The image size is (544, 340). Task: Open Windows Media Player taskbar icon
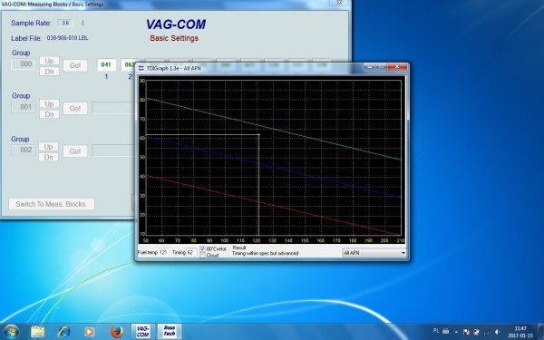pos(89,332)
